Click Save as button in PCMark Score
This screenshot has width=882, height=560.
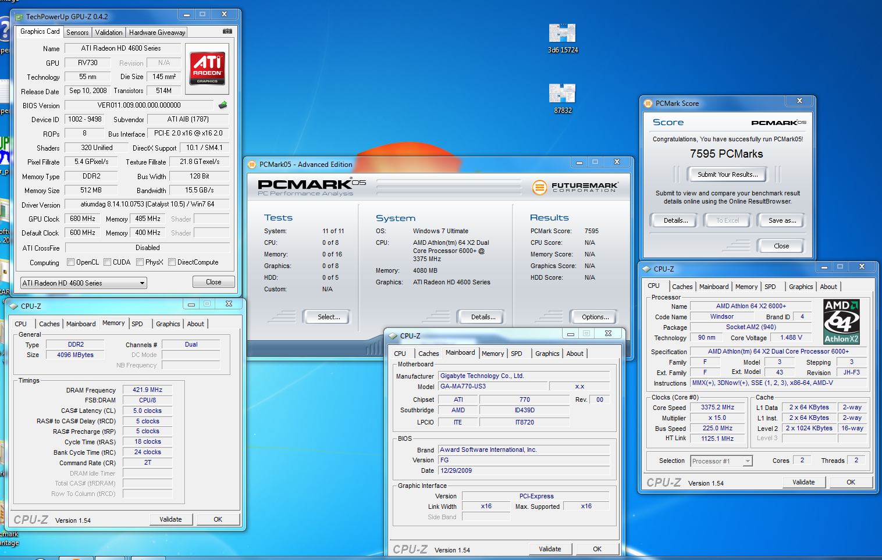tap(782, 220)
